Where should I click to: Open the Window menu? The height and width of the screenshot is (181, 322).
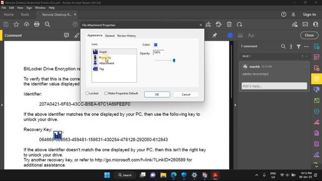[x=40, y=8]
